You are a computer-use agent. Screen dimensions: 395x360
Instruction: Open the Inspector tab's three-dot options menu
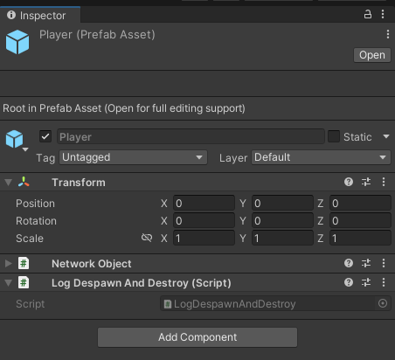pos(383,14)
